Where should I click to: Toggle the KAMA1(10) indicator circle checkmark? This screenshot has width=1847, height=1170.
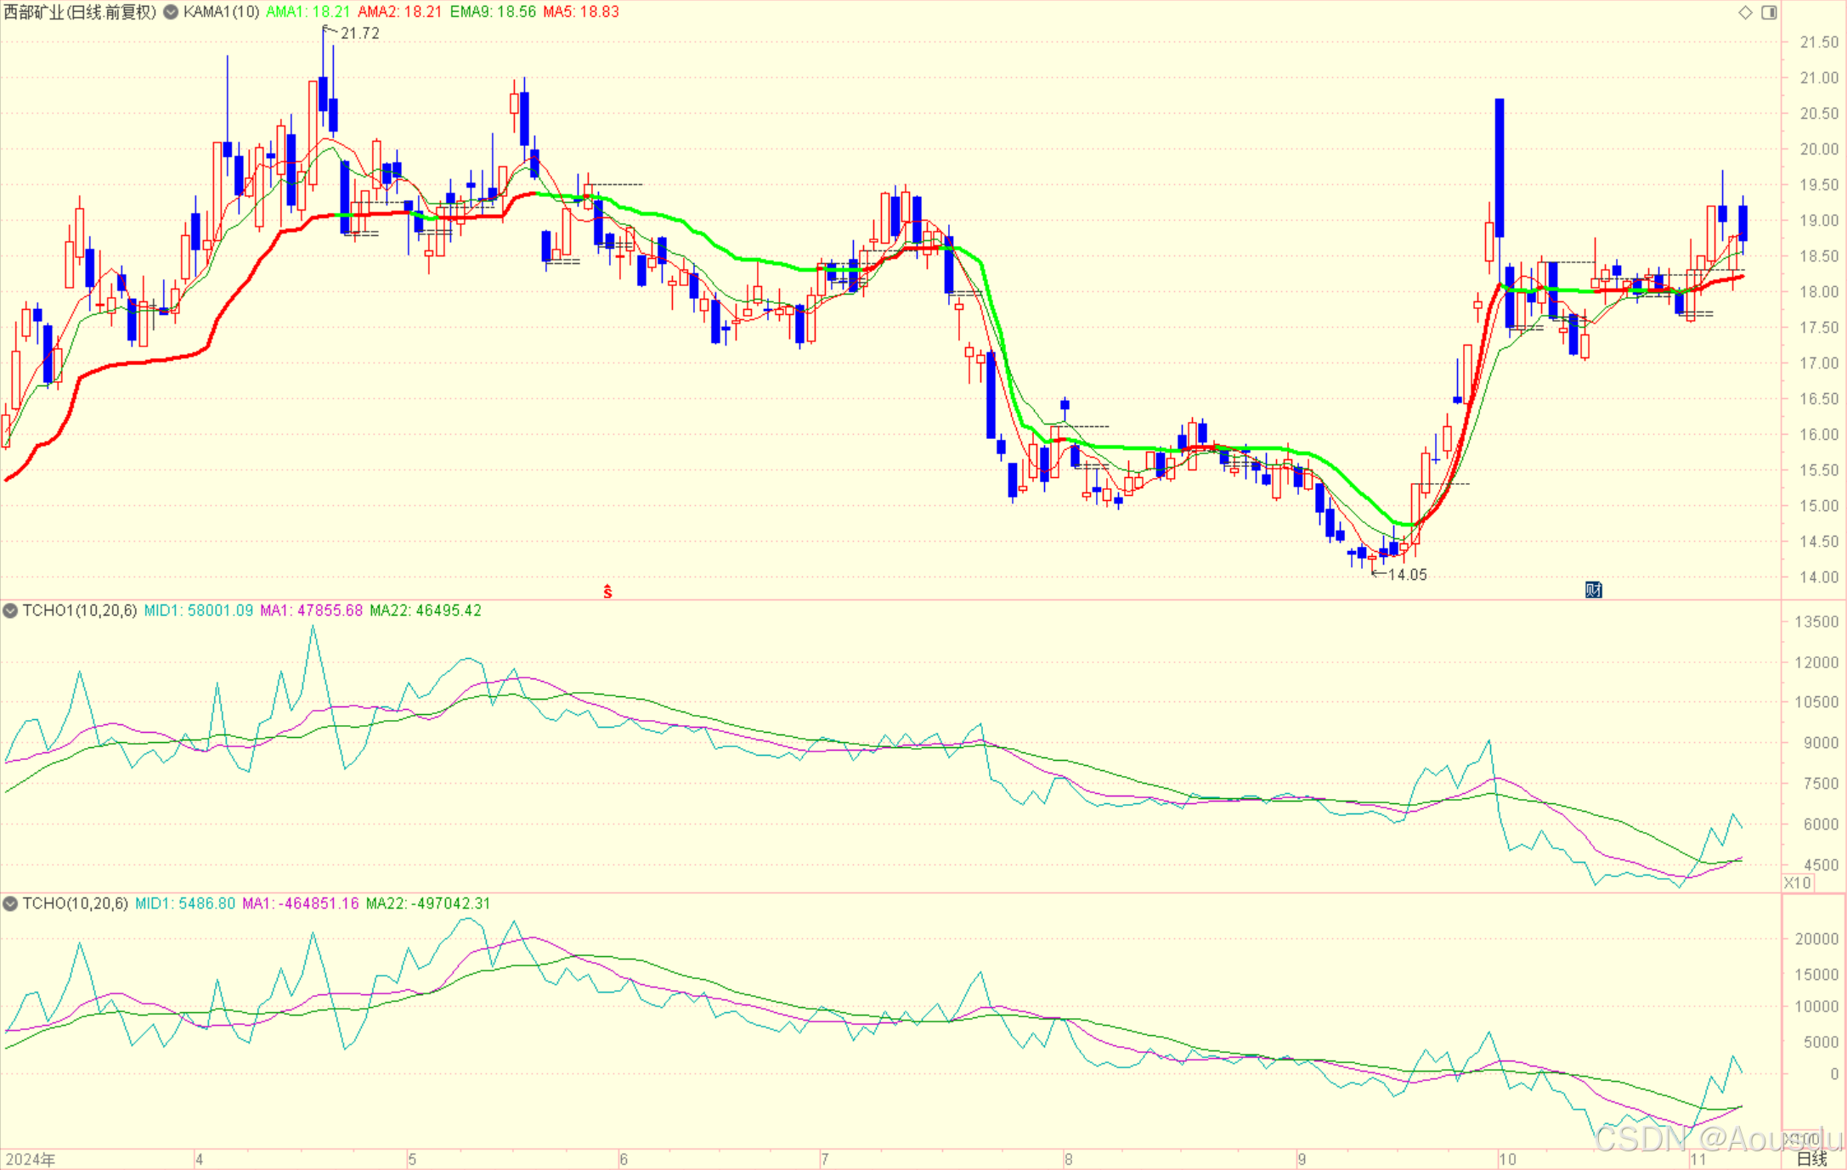171,12
